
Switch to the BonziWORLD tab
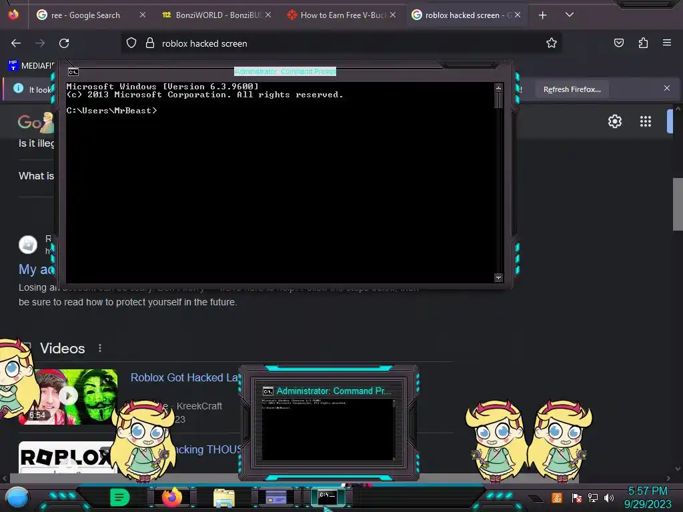(x=217, y=15)
